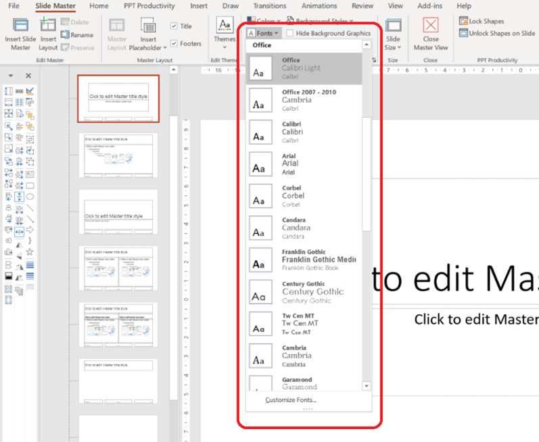Enable Hide Background Graphics checkbox
539x442 pixels.
pos(289,33)
